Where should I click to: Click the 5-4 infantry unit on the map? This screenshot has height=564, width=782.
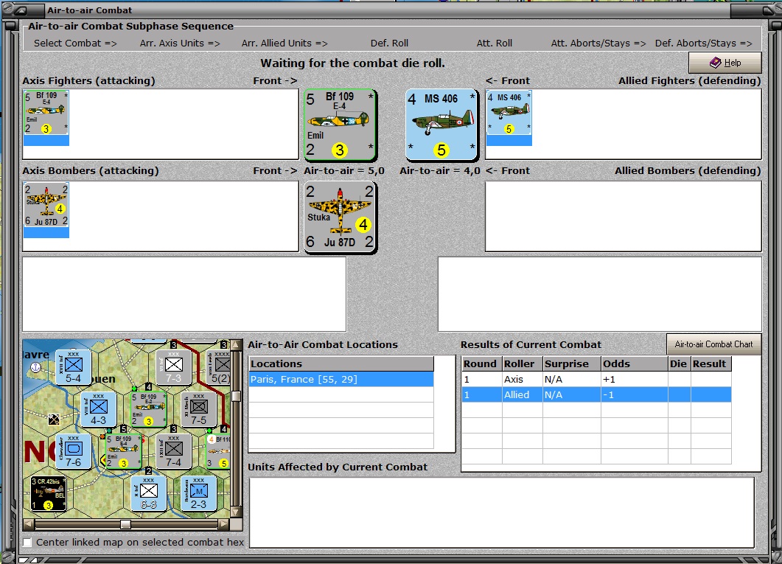pos(73,367)
